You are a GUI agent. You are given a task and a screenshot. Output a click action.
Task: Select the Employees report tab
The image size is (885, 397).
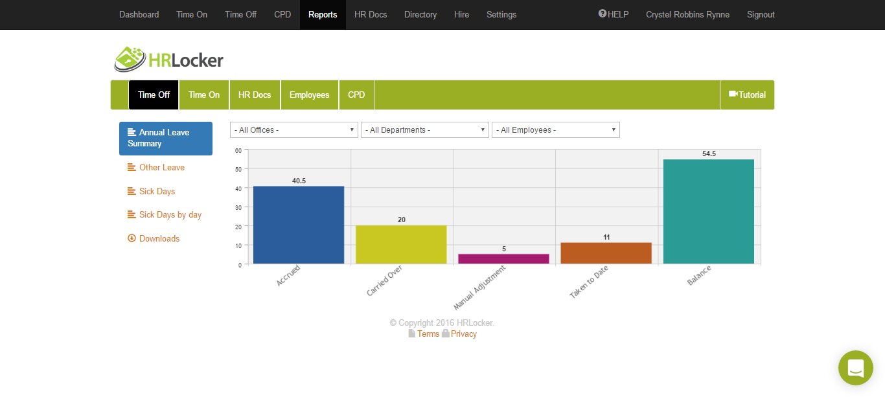point(309,95)
